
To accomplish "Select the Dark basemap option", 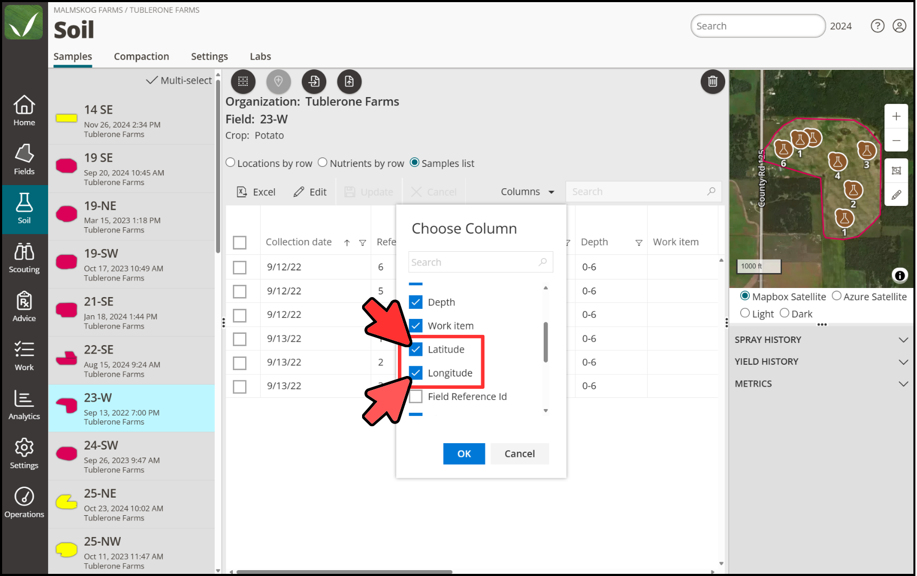I will point(784,313).
